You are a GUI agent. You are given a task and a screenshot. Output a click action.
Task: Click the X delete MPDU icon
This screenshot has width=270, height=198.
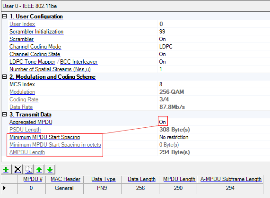[17, 170]
